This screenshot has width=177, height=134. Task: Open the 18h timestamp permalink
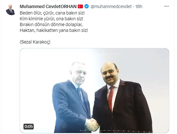[x=139, y=6]
